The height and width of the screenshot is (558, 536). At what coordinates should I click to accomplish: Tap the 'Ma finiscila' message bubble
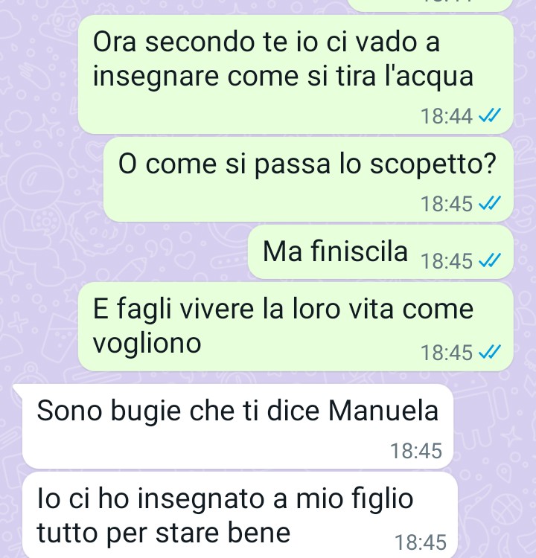[380, 252]
